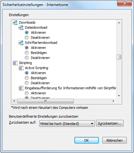The height and width of the screenshot is (153, 134).
Task: Click the Zurücksetzen... button
Action: click(x=110, y=123)
